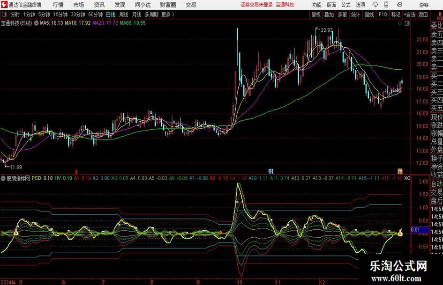
Task: Switch to 周线 weekly period
Action: click(x=124, y=15)
